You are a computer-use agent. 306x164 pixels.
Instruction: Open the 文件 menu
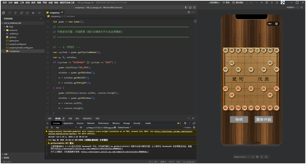(10, 2)
